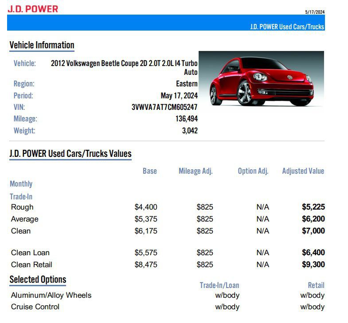The height and width of the screenshot is (323, 348).
Task: Click the N/A option adjustment in Clean Loan row
Action: (263, 253)
